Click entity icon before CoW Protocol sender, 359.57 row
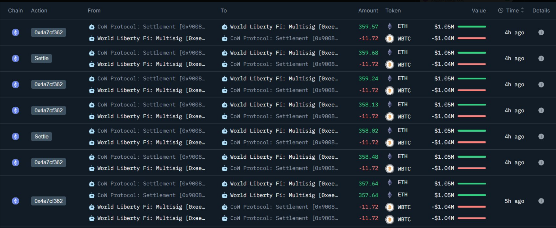The image size is (556, 228). [x=92, y=27]
